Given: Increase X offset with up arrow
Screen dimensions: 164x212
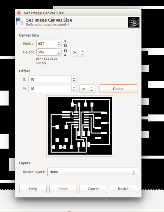Looking at the screenshot, I should [x=74, y=78].
